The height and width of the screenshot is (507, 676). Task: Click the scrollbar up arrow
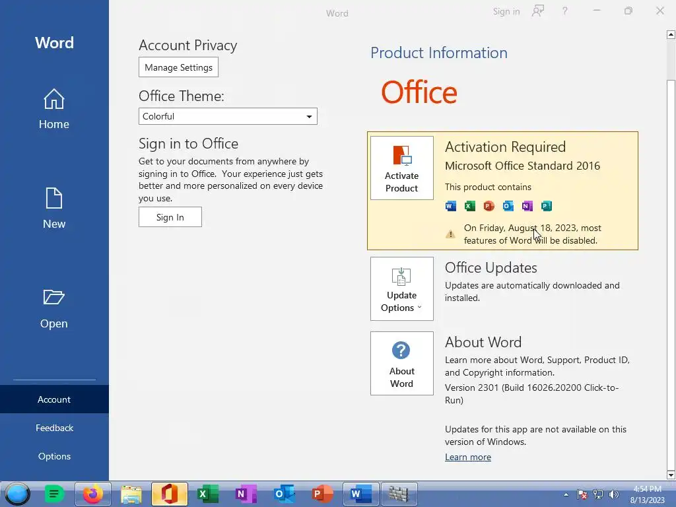[671, 34]
